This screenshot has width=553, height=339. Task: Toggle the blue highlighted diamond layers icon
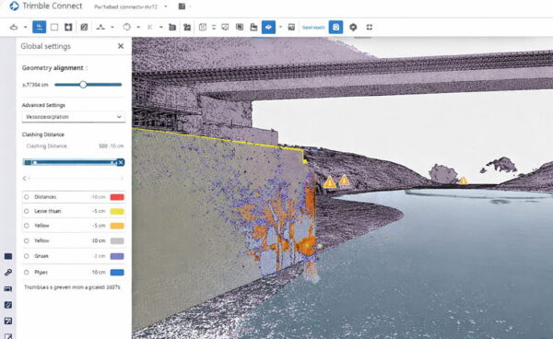tap(268, 27)
